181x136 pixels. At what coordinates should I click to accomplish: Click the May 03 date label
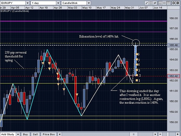click(x=73, y=8)
